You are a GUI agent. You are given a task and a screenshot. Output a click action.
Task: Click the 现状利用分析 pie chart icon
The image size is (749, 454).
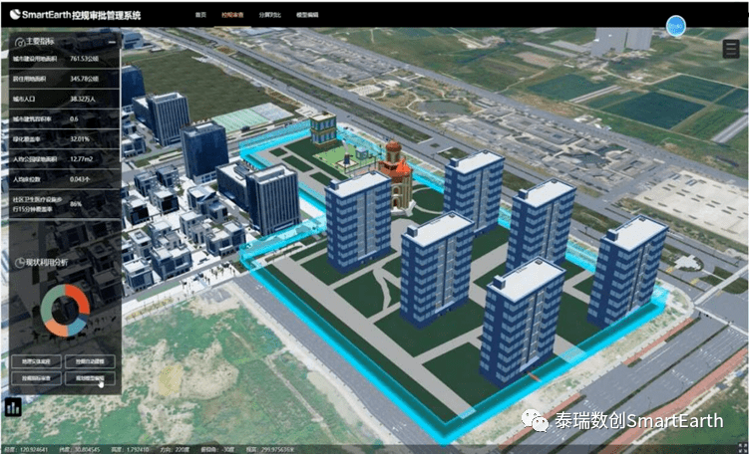pos(20,263)
